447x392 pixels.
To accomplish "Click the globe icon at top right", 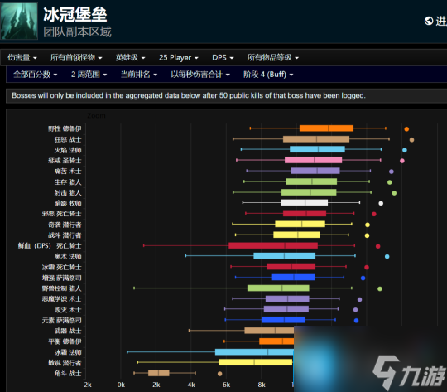I will point(429,21).
